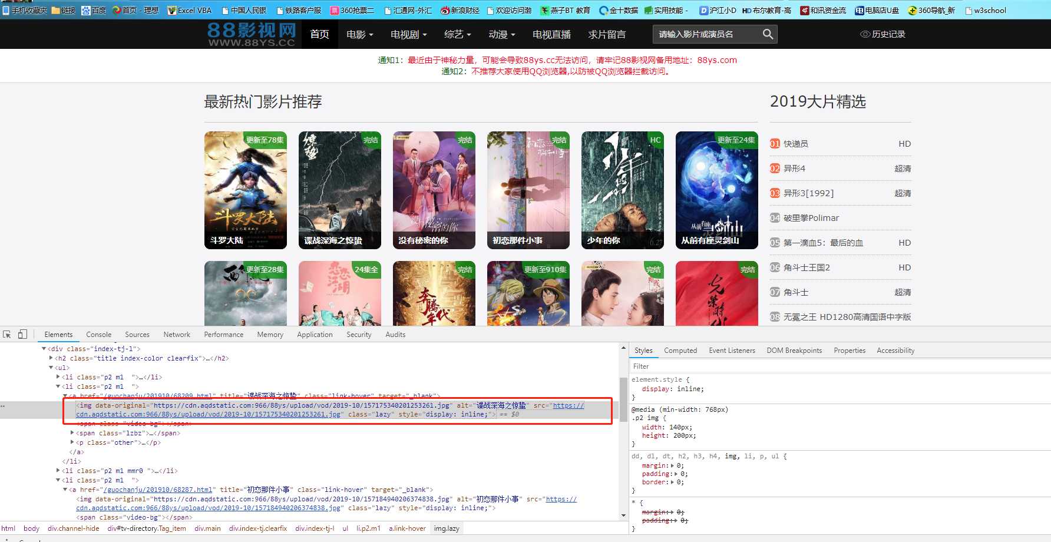
Task: Open the w3school bookmark
Action: point(986,10)
